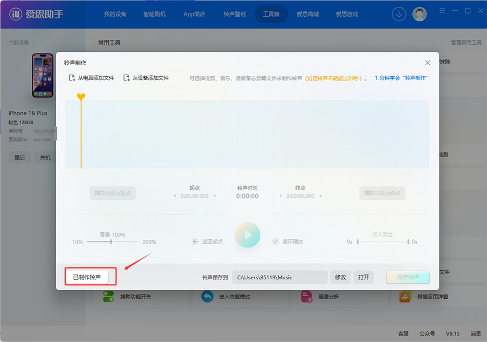The height and width of the screenshot is (342, 487).
Task: Click 终点 time value field
Action: [x=300, y=196]
